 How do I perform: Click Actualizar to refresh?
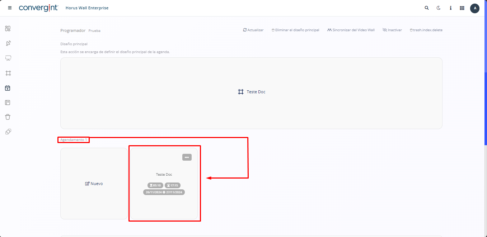tap(253, 30)
